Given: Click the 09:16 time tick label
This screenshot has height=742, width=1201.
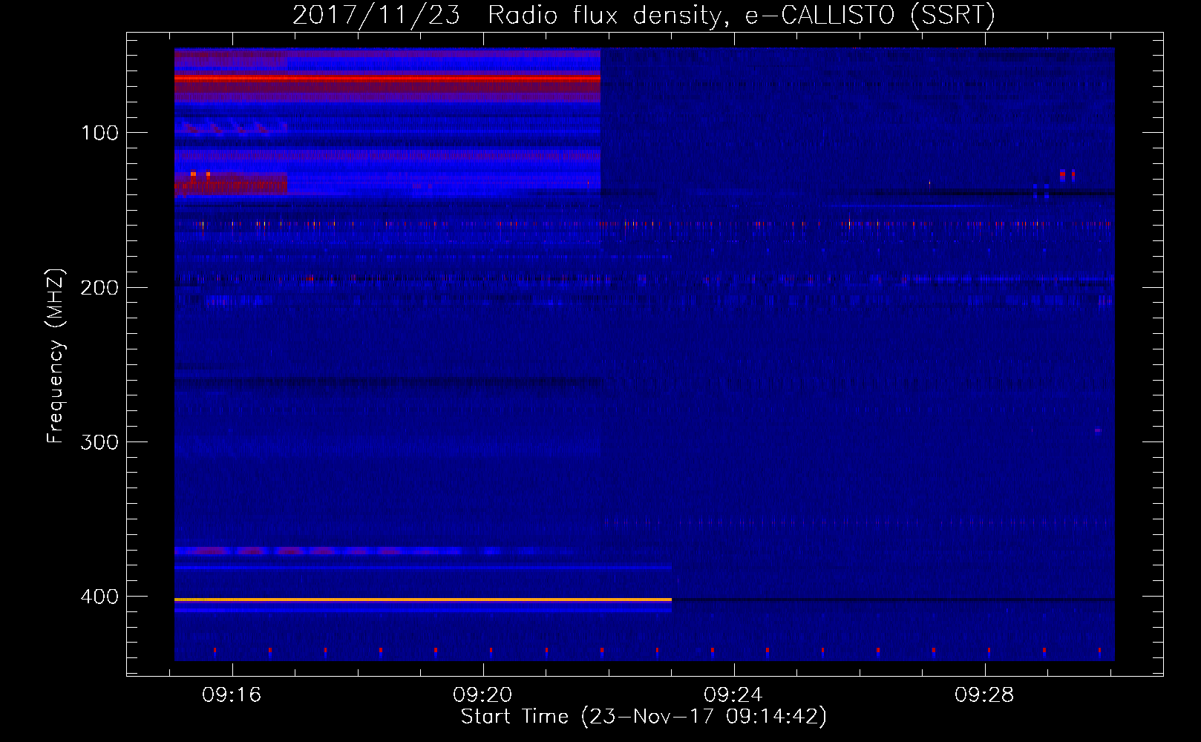Looking at the screenshot, I should pos(232,695).
